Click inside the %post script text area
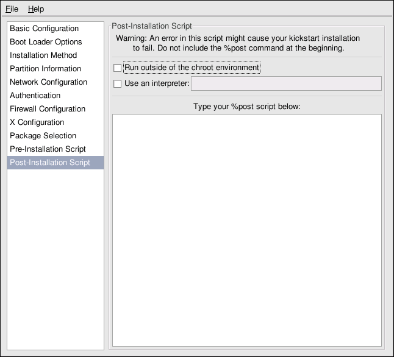394x357 pixels. 247,230
